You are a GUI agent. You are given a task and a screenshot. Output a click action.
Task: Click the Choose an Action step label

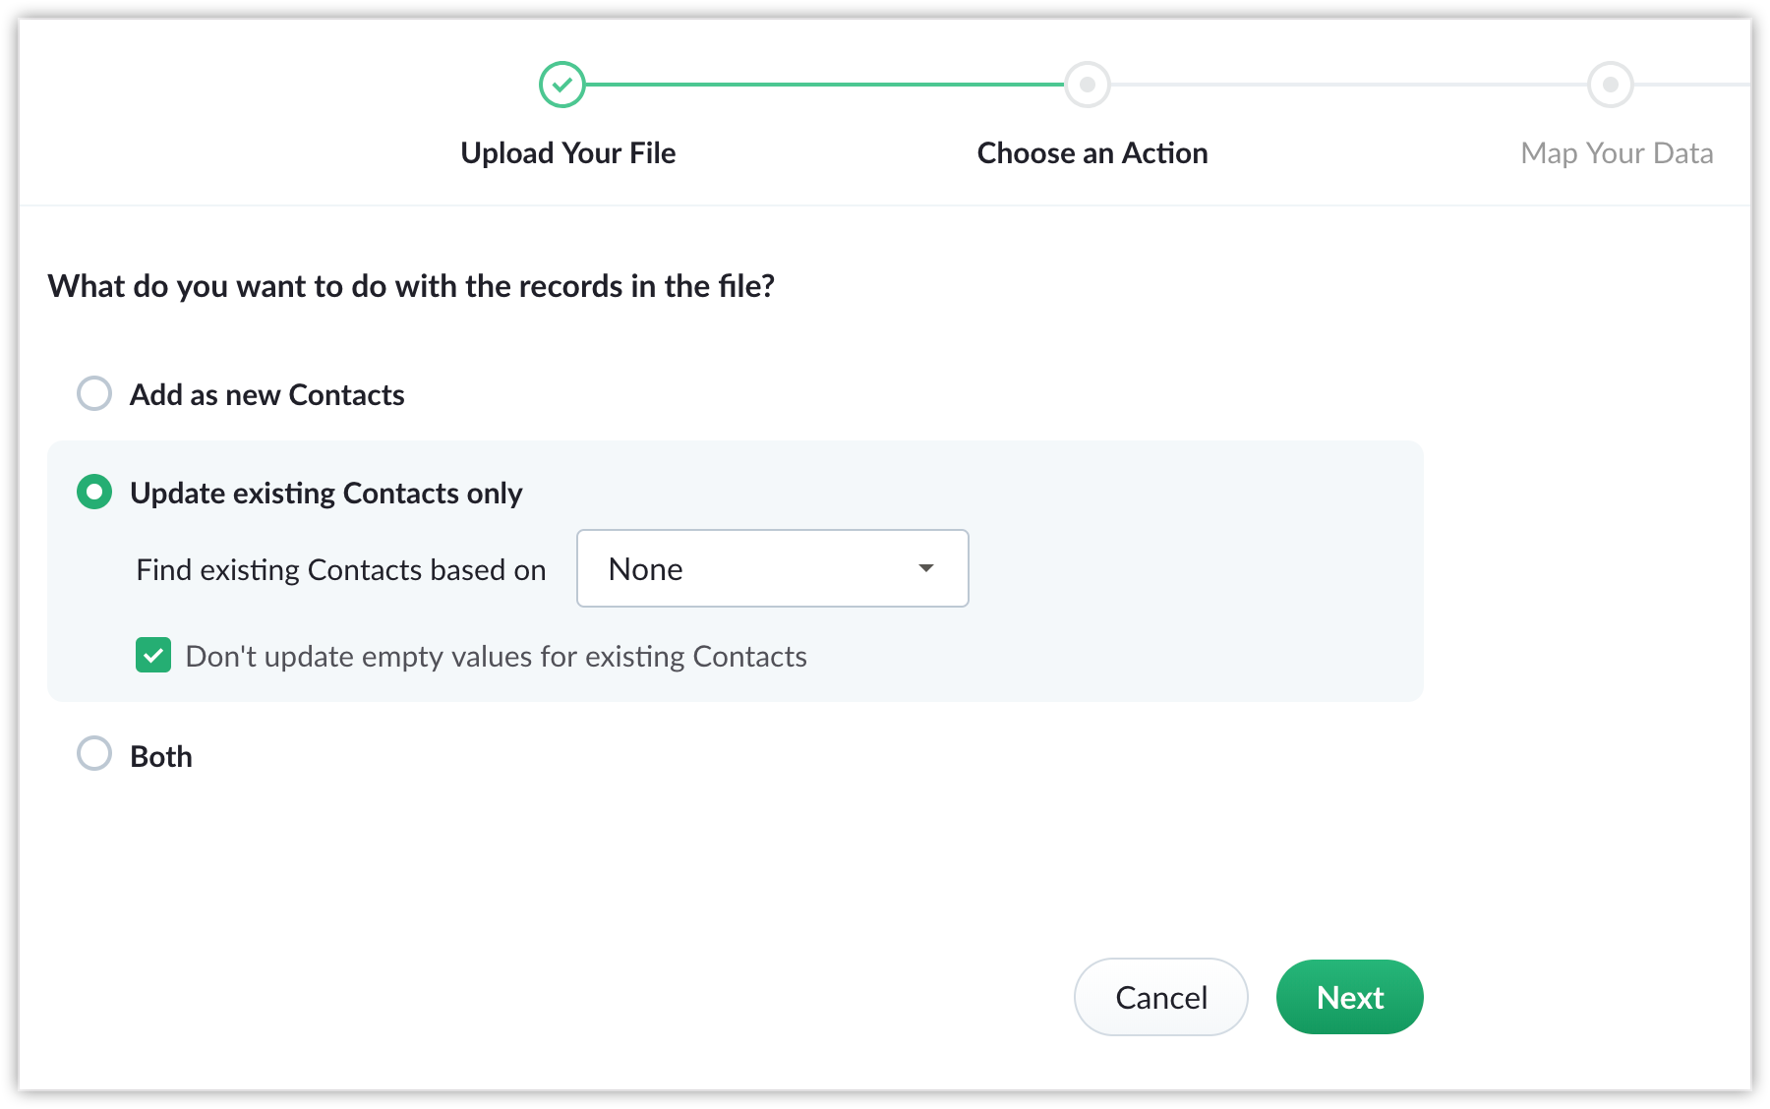pos(1091,153)
